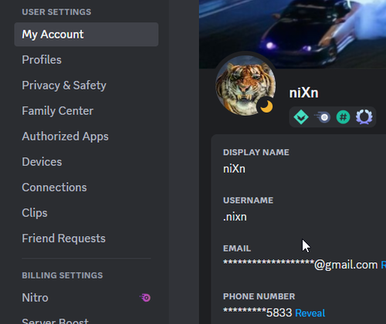Viewport: 386px width, 324px height.
Task: Click the laurel wreath quest badge
Action: 364,117
